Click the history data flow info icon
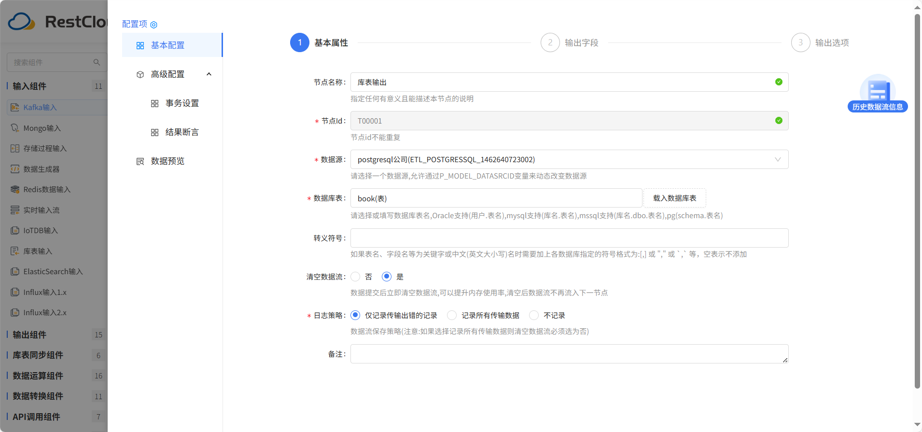The image size is (922, 432). point(878,90)
